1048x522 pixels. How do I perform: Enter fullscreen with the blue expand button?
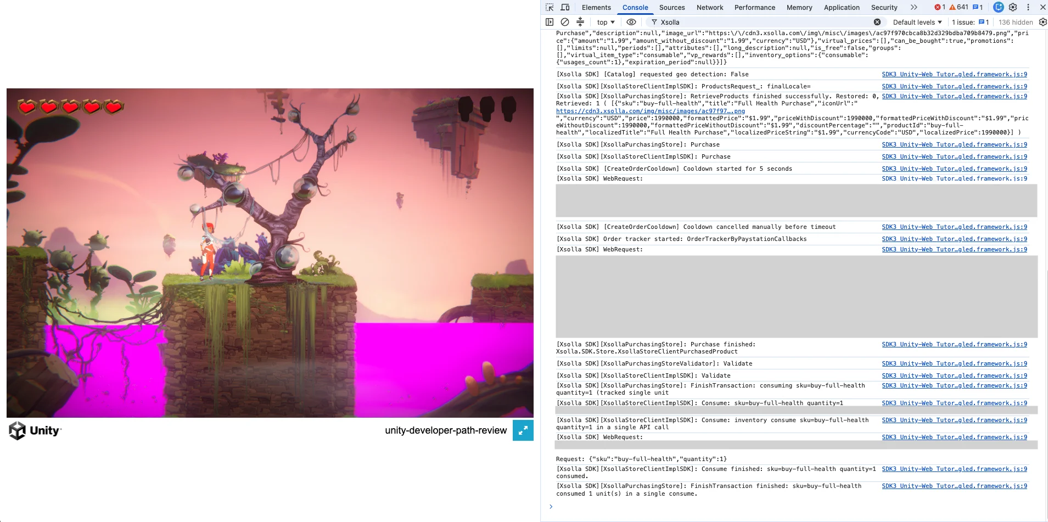[523, 430]
